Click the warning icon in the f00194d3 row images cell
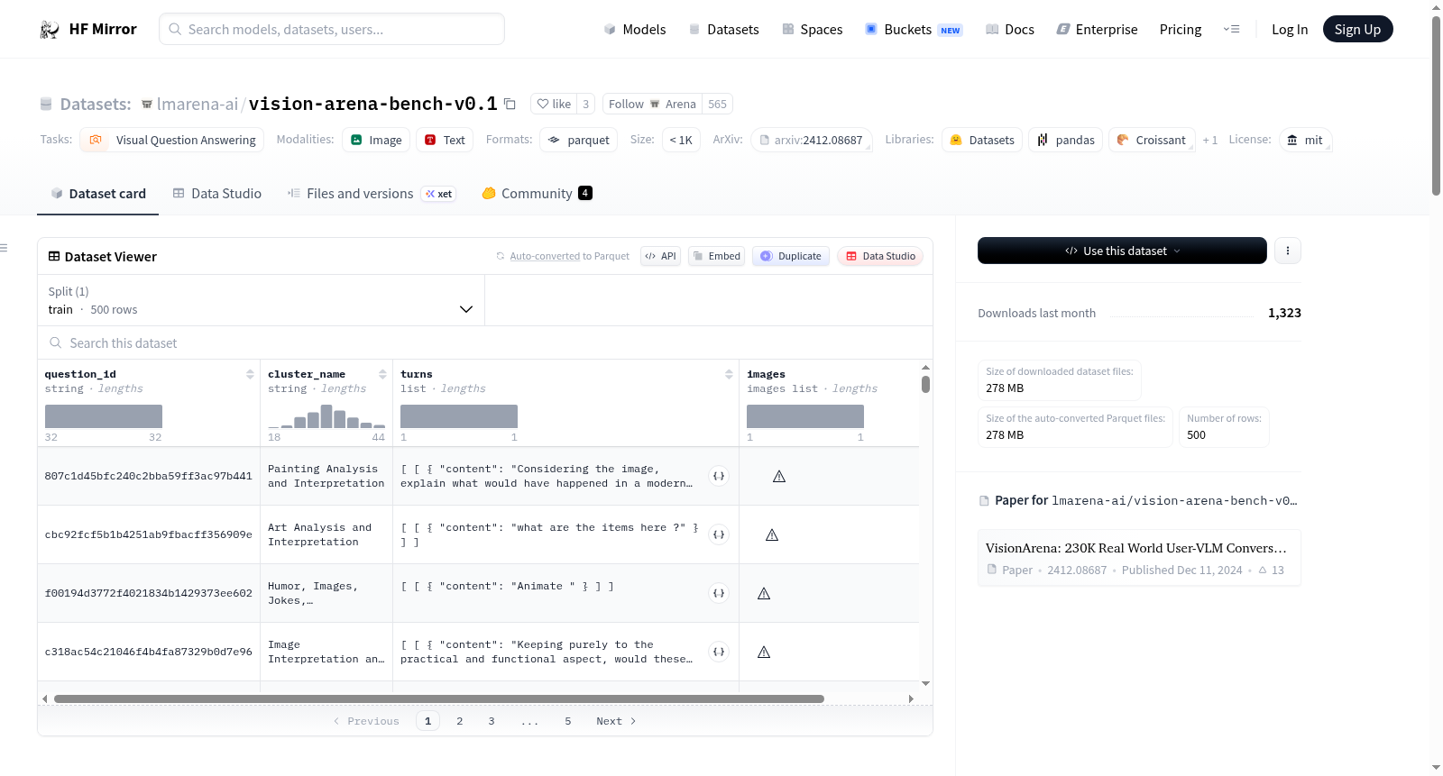Screen dimensions: 1443x776 click(x=764, y=593)
